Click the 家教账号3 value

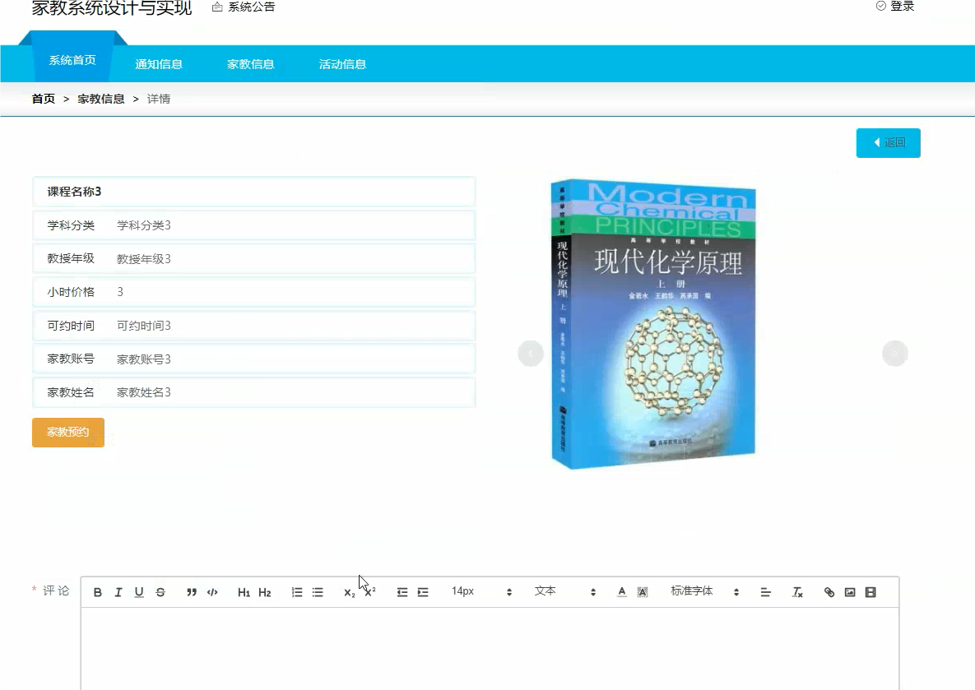click(x=144, y=359)
